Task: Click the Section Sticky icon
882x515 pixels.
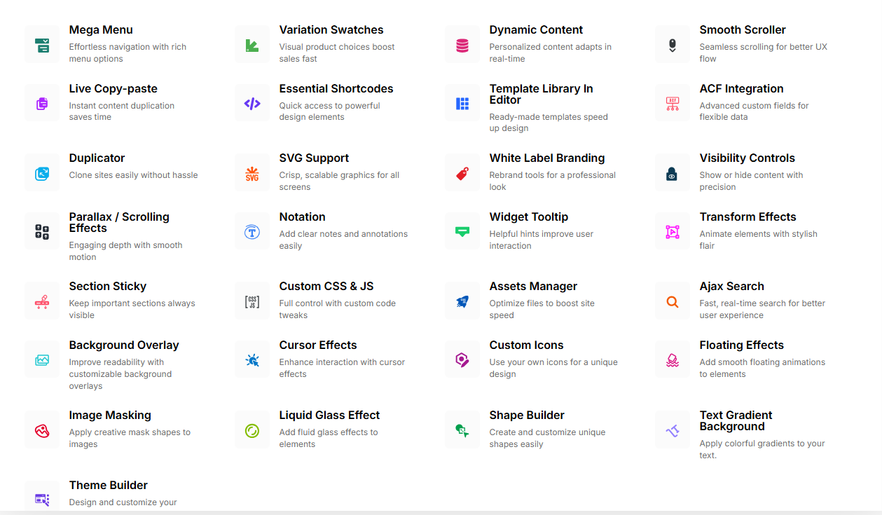Action: click(x=42, y=302)
